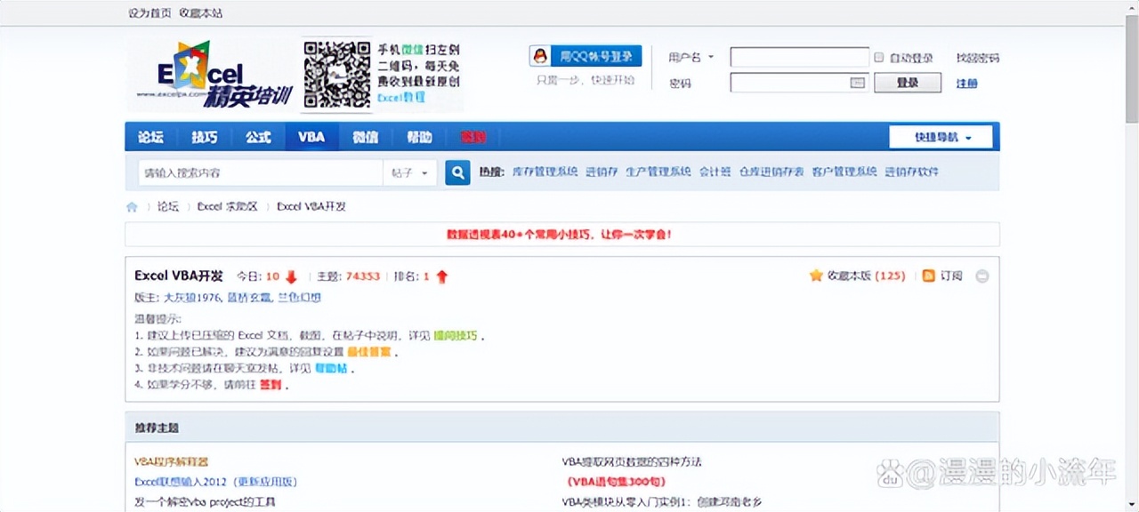Click the blue search magnifier button
The height and width of the screenshot is (512, 1139).
[x=457, y=172]
